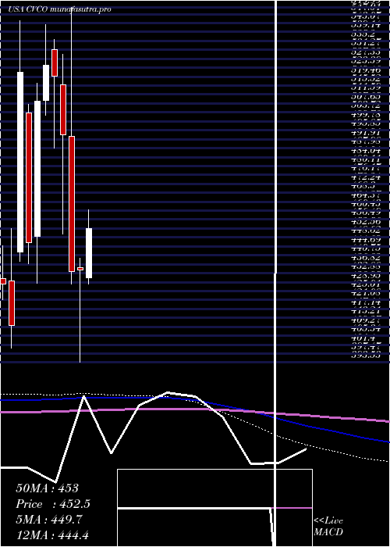The image size is (390, 547).
Task: Click the MACD histogram box
Action: pos(214,508)
